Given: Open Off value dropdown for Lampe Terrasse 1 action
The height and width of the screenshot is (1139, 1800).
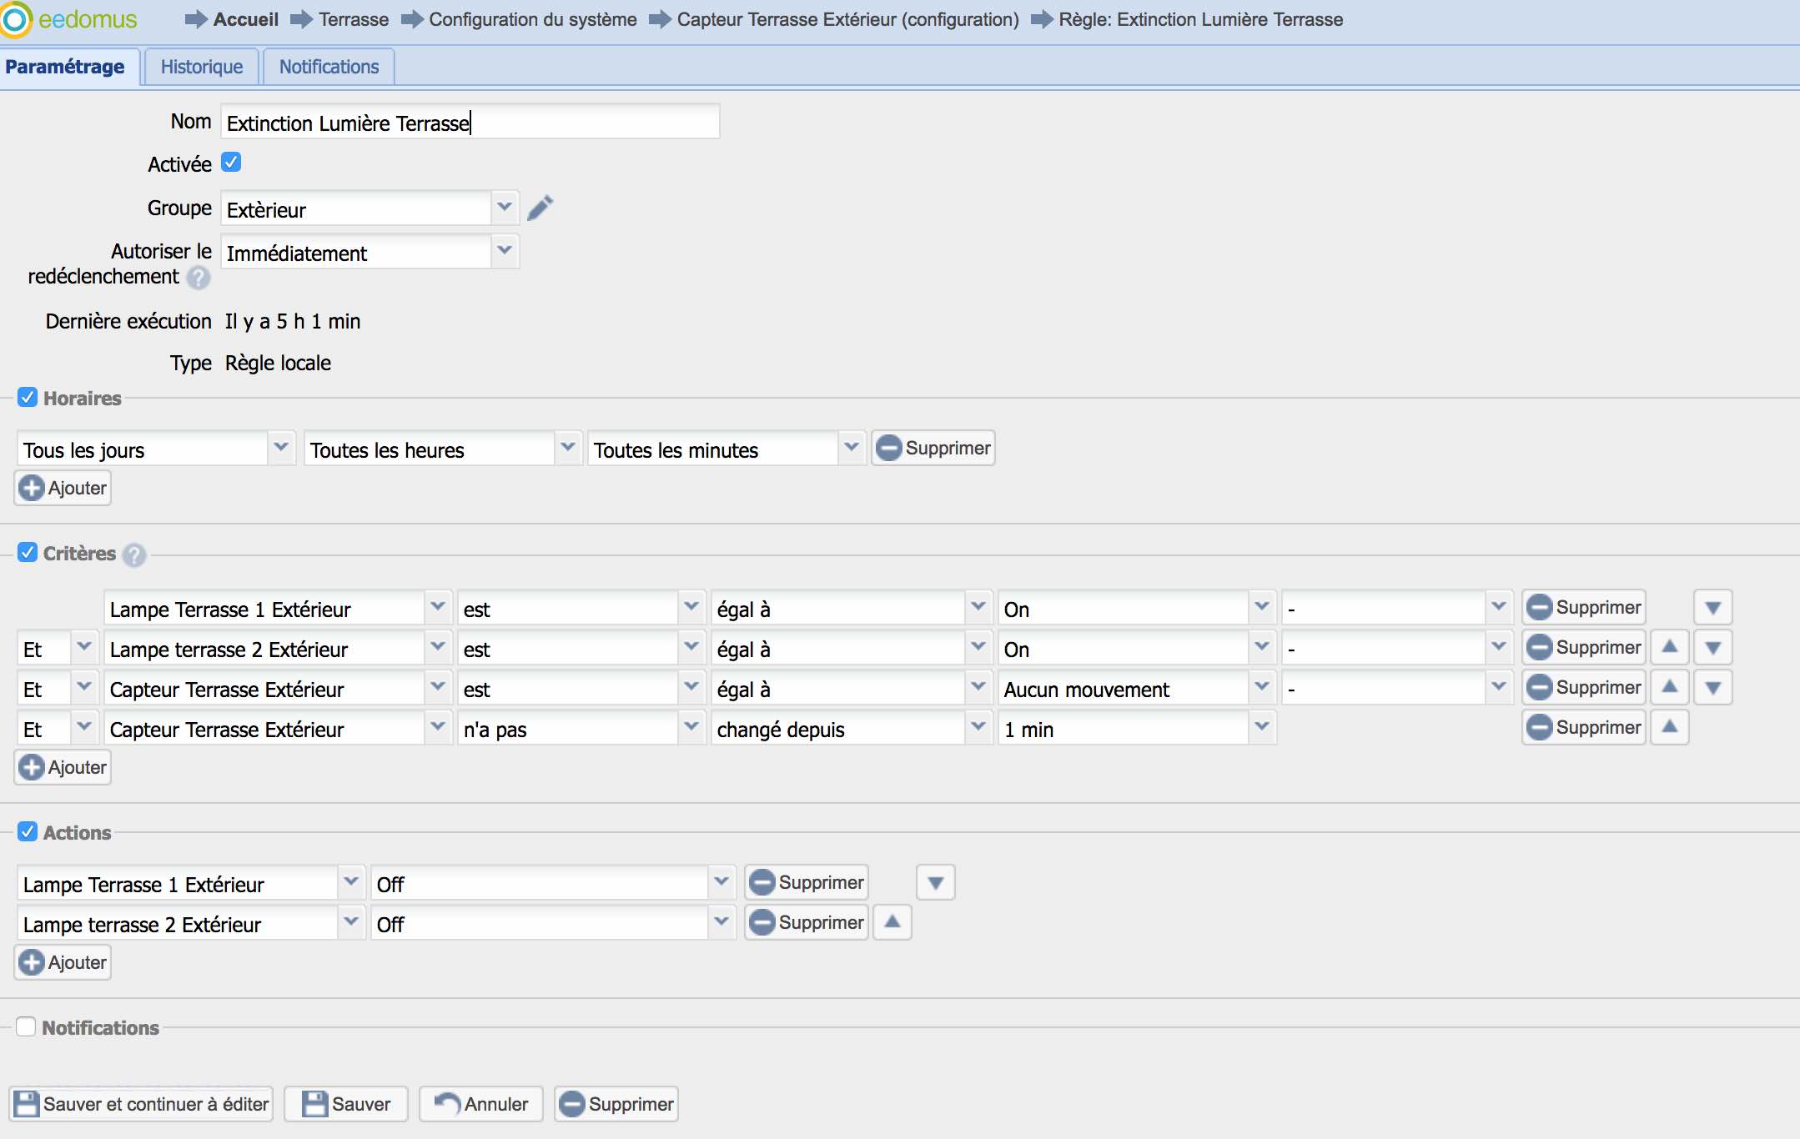Looking at the screenshot, I should click(x=722, y=883).
